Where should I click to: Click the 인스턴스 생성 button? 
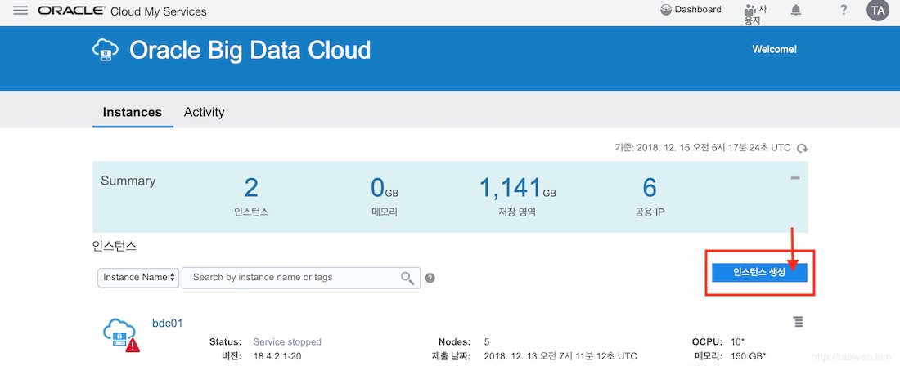coord(759,273)
